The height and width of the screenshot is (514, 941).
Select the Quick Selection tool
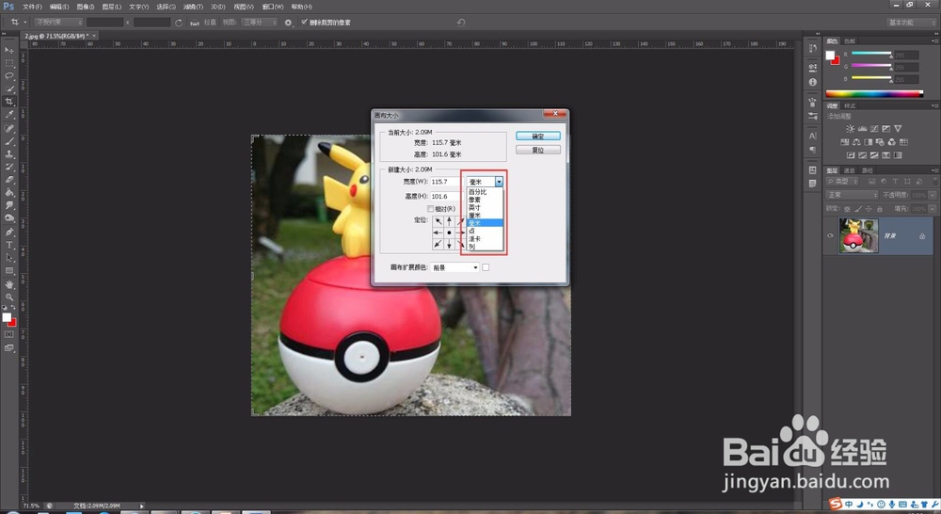9,88
